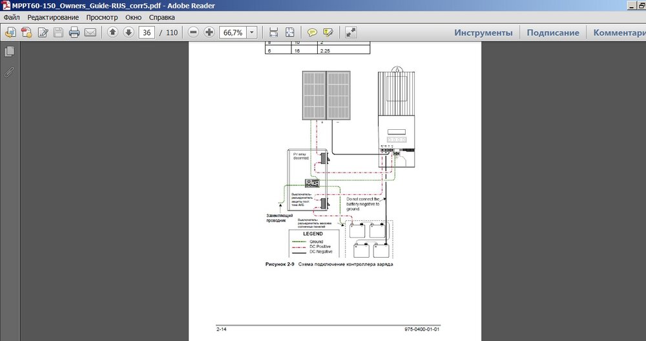This screenshot has width=646, height=341.
Task: Toggle the read mode view icon
Action: [351, 32]
